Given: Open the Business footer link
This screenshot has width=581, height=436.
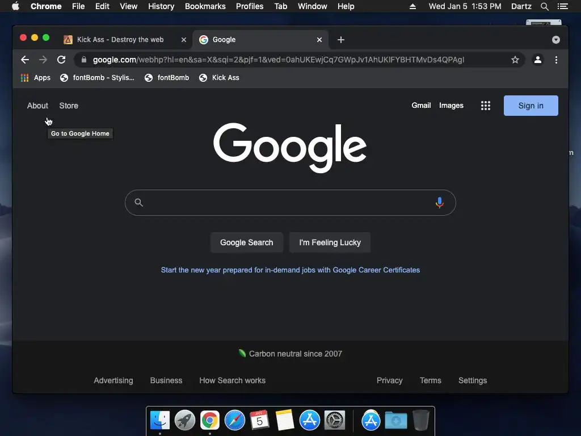Looking at the screenshot, I should point(166,381).
